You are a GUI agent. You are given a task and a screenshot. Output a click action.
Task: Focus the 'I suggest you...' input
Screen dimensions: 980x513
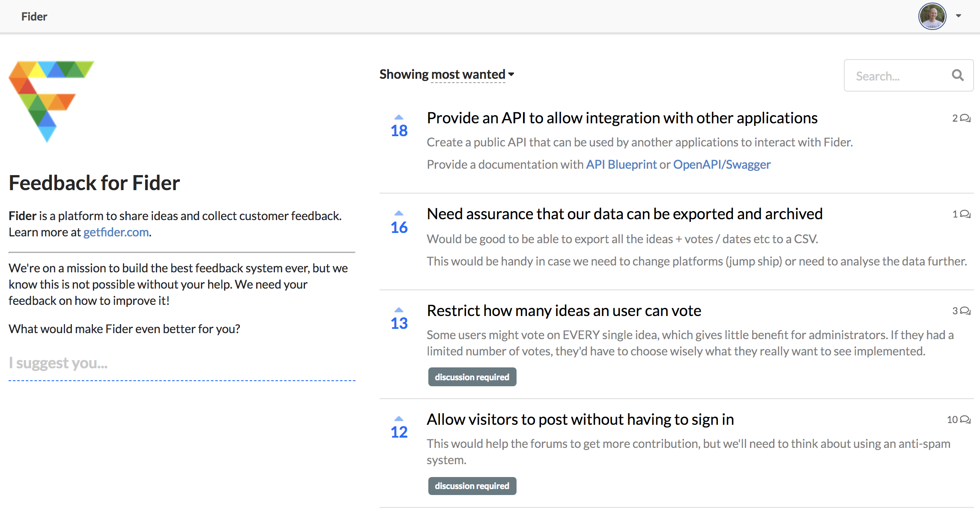pos(182,363)
